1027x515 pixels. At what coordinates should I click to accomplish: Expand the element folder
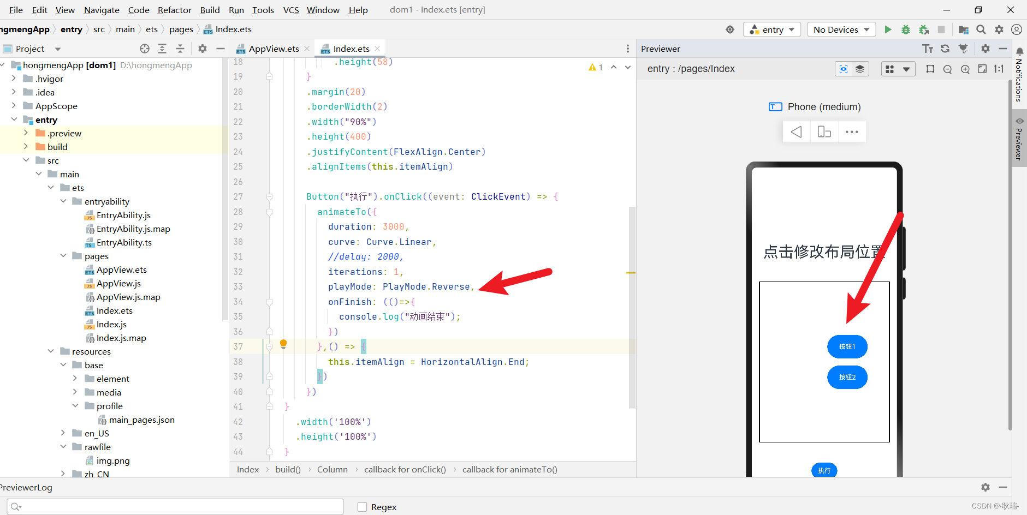click(75, 379)
